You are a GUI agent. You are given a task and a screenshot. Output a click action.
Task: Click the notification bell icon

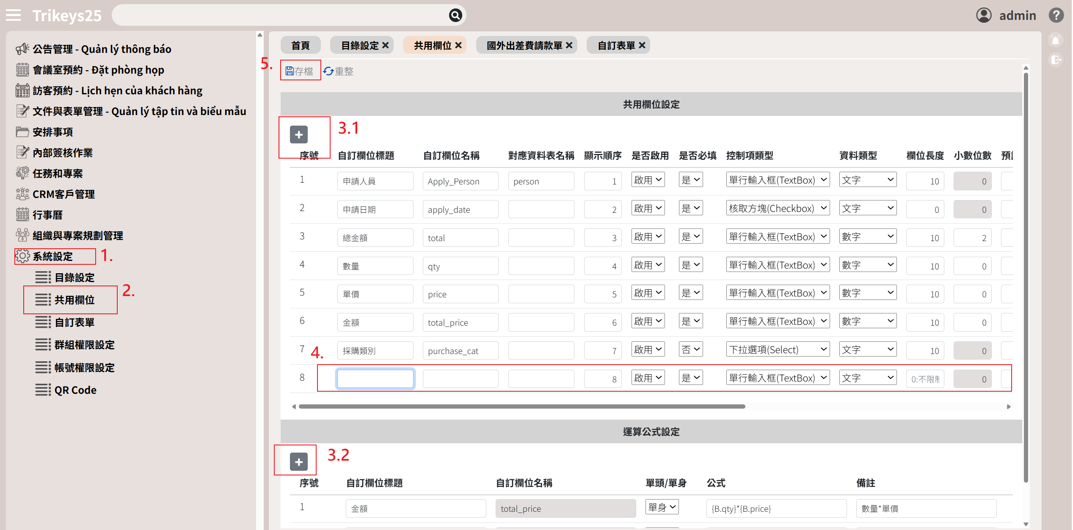point(1056,40)
